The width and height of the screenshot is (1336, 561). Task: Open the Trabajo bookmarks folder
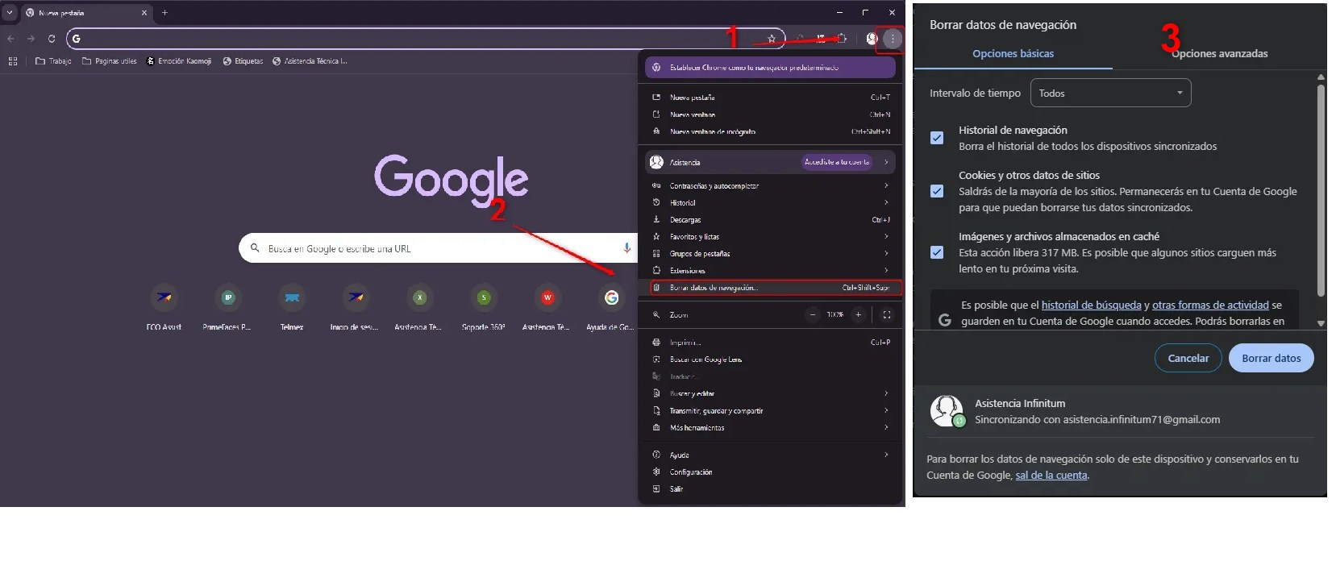[53, 61]
